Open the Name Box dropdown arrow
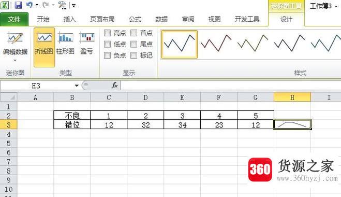 tap(77, 86)
